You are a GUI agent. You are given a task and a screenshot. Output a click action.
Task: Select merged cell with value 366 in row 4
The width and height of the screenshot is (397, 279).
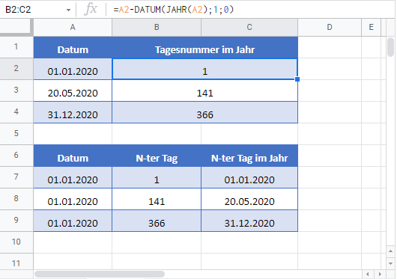204,113
